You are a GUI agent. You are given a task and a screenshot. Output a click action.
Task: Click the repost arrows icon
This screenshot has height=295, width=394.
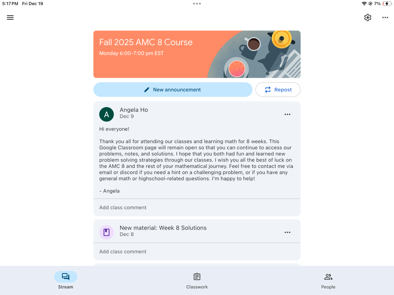(268, 90)
